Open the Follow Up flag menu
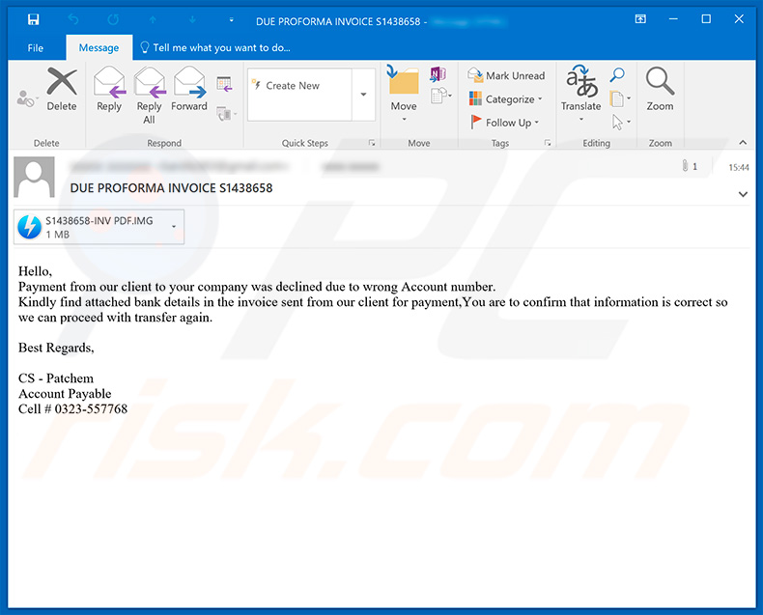The height and width of the screenshot is (615, 763). 504,122
